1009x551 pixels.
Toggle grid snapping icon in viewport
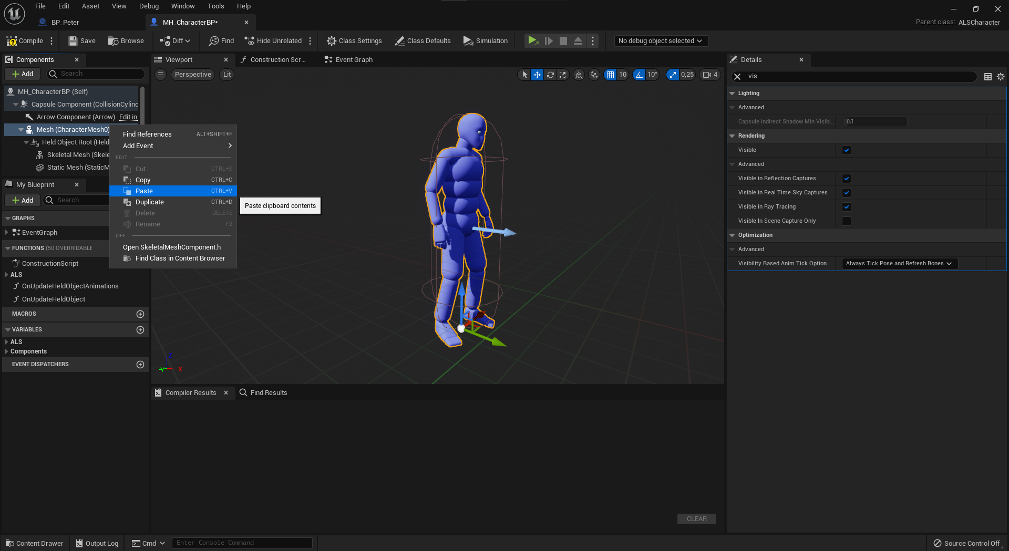pos(610,75)
